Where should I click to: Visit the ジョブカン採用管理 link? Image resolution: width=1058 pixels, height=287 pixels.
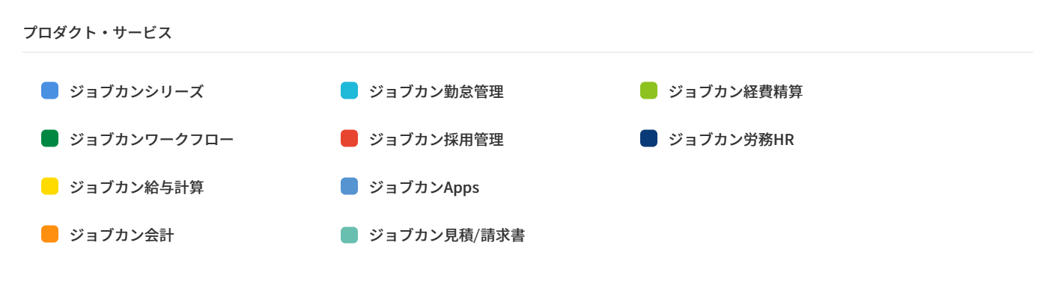tap(436, 140)
